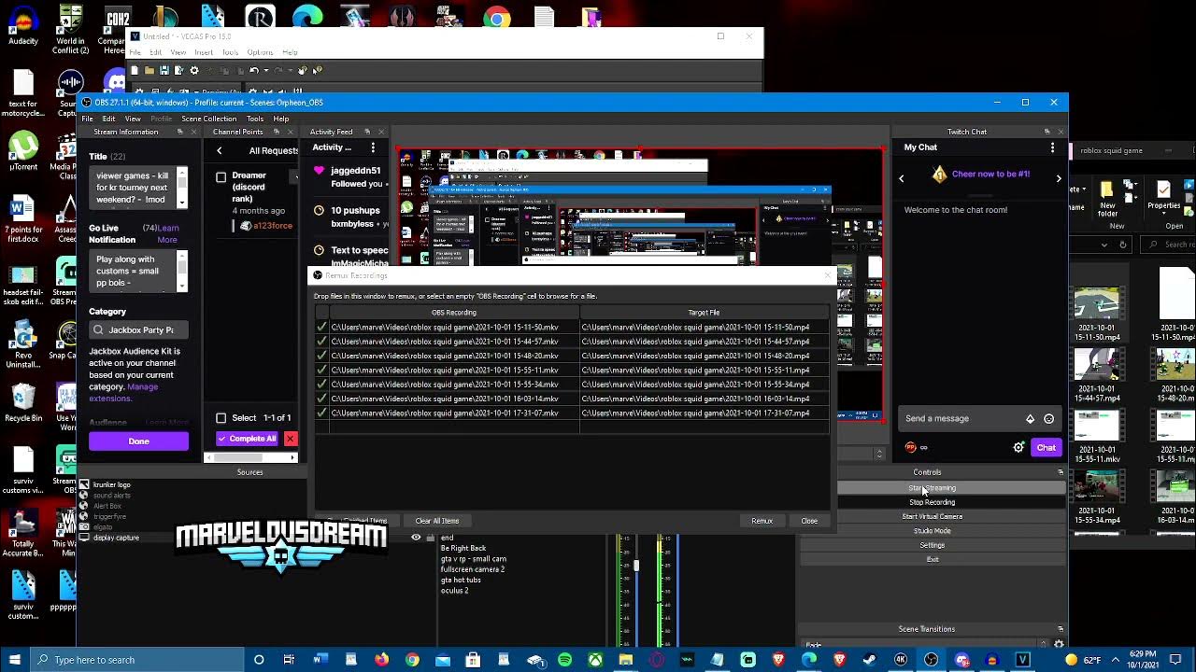Click the purple Done button
This screenshot has width=1196, height=672.
coord(138,441)
